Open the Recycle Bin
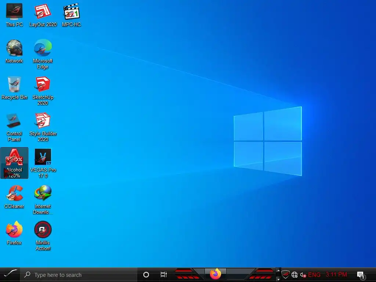Viewport: 376px width, 282px height. point(14,88)
